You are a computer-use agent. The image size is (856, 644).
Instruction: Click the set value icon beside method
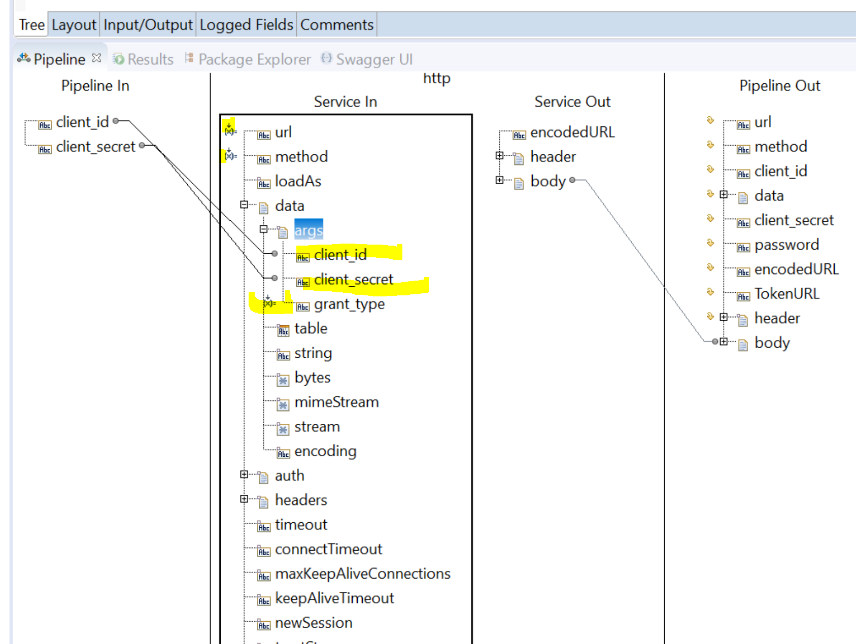[229, 157]
